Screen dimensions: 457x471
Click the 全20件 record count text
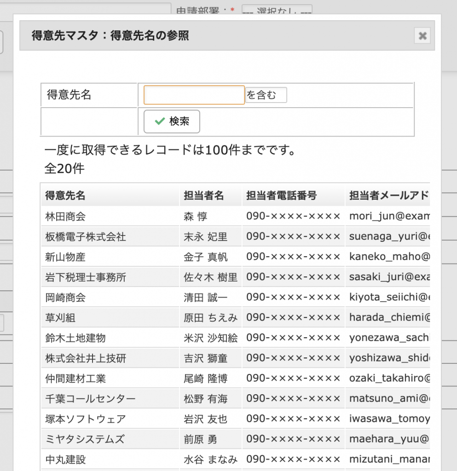click(x=64, y=168)
